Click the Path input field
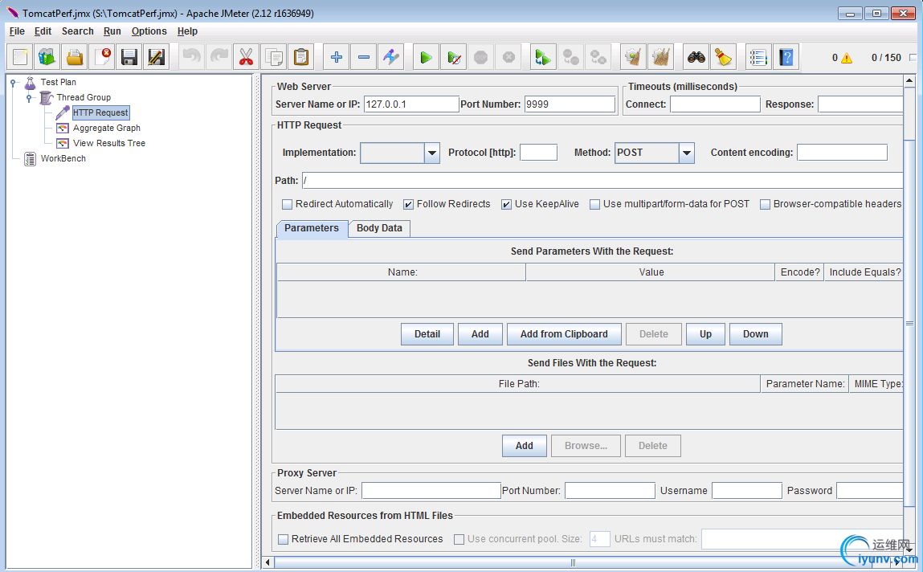This screenshot has height=572, width=923. [602, 181]
